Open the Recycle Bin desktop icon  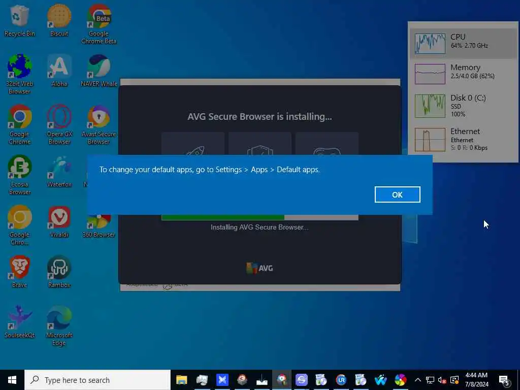[x=20, y=20]
